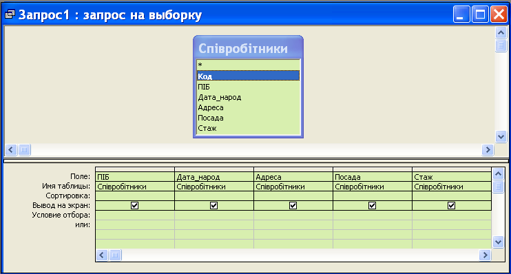Click the design grid vertical scrollbar thumb
Image resolution: width=511 pixels, height=274 pixels.
pos(498,187)
